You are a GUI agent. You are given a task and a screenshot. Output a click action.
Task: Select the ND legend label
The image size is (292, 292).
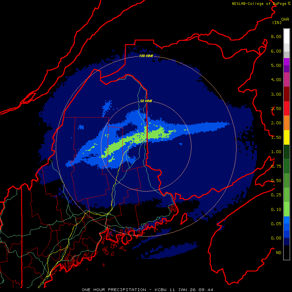[x=279, y=253]
